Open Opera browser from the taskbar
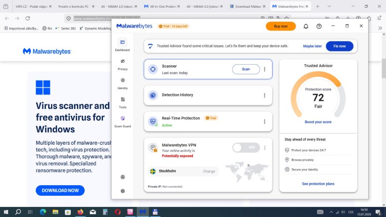386x217 pixels. 118,212
